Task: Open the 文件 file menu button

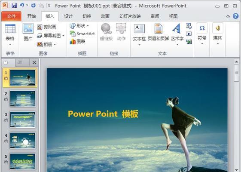Action: pyautogui.click(x=11, y=16)
